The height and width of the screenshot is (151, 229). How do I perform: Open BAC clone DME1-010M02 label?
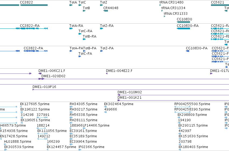130,92
